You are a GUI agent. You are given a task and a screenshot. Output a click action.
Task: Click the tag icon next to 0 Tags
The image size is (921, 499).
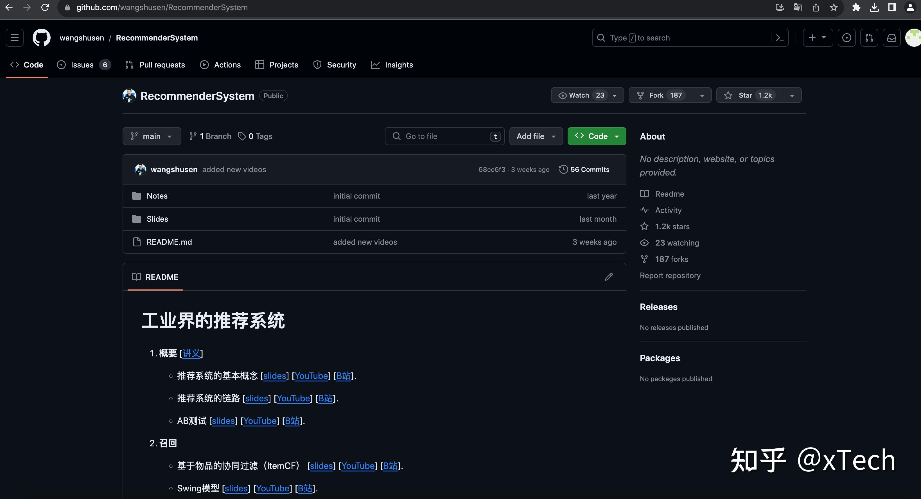point(242,136)
